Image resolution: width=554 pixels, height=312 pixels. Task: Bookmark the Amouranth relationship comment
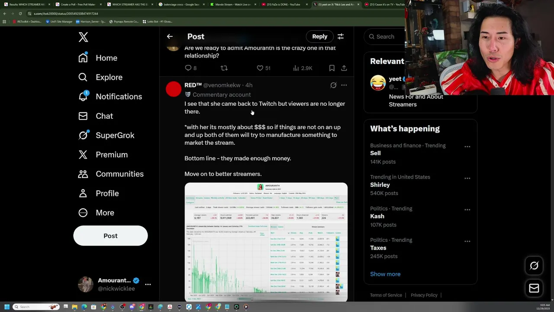pos(332,68)
